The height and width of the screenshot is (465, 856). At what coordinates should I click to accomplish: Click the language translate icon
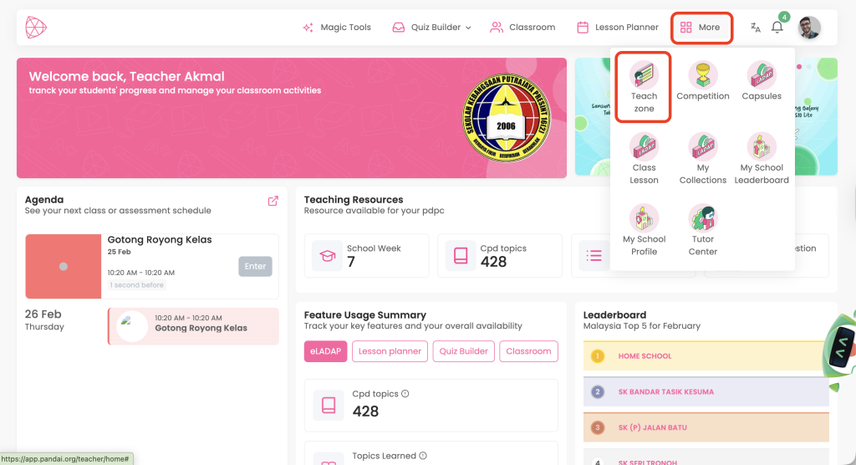coord(756,28)
